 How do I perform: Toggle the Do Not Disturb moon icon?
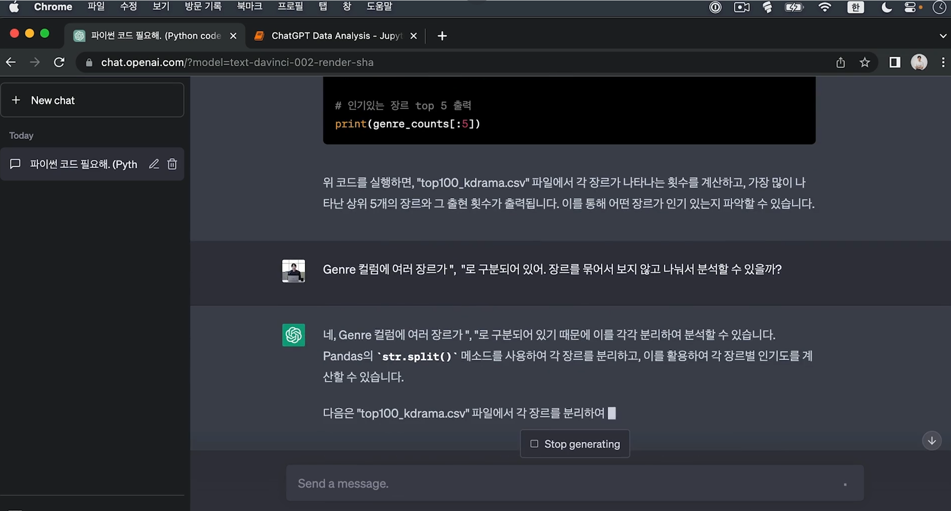pyautogui.click(x=886, y=7)
